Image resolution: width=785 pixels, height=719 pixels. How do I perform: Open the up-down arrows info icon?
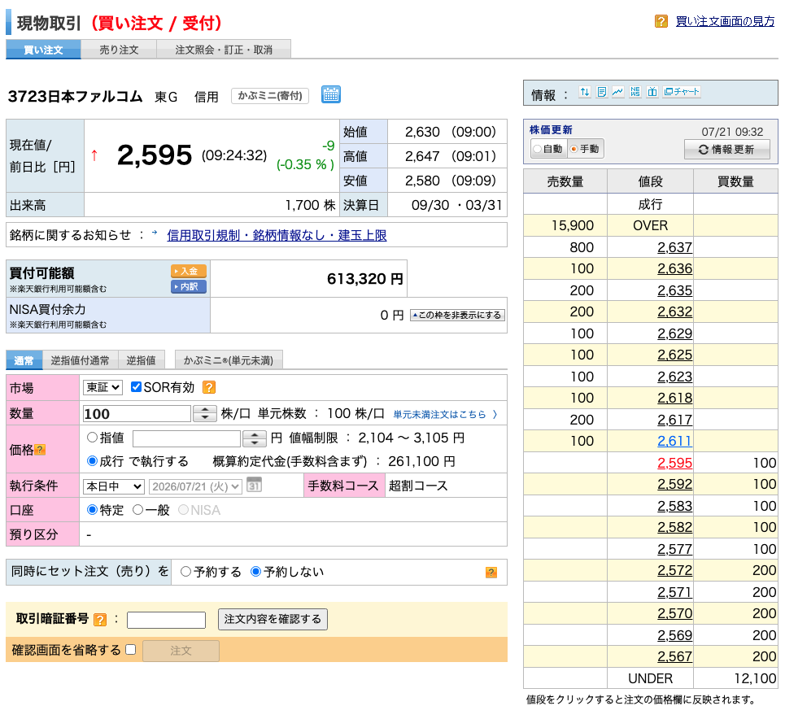point(584,92)
